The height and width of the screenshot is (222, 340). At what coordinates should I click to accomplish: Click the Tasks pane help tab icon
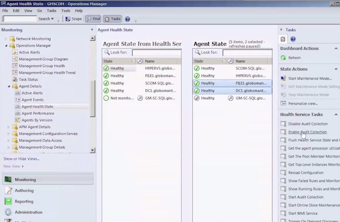(293, 39)
